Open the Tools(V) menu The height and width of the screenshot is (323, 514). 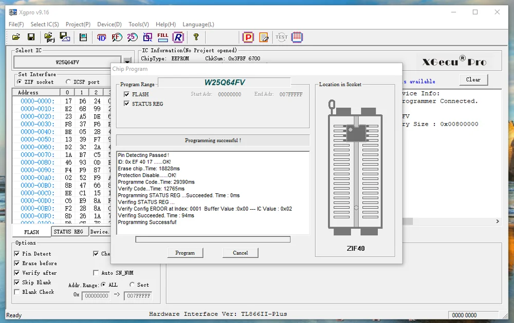139,24
